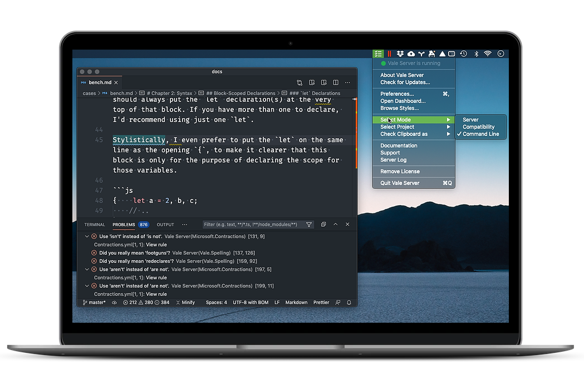The image size is (584, 374).
Task: Click 'Spaces: 4' indentation in status bar
Action: (217, 303)
